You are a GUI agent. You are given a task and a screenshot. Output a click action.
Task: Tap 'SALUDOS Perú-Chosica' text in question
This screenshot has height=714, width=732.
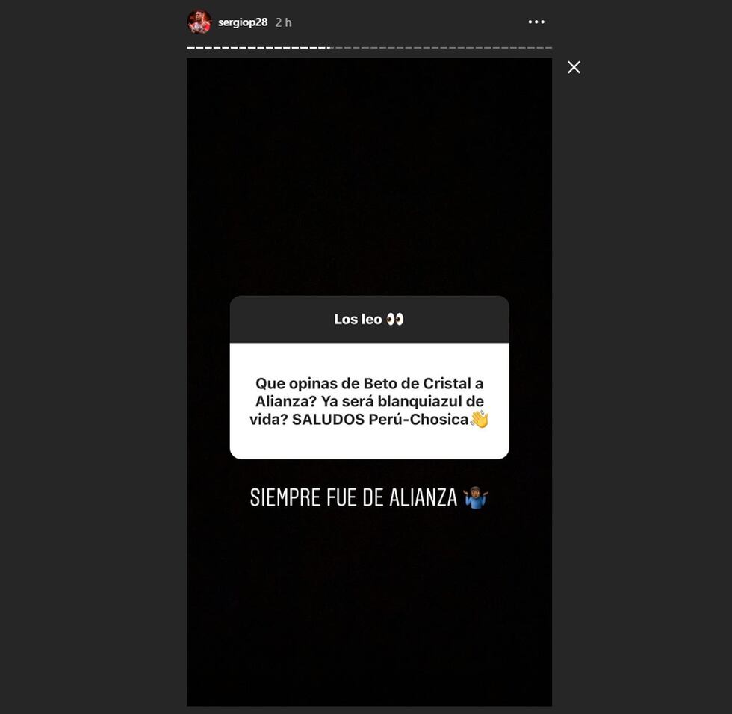(x=380, y=420)
